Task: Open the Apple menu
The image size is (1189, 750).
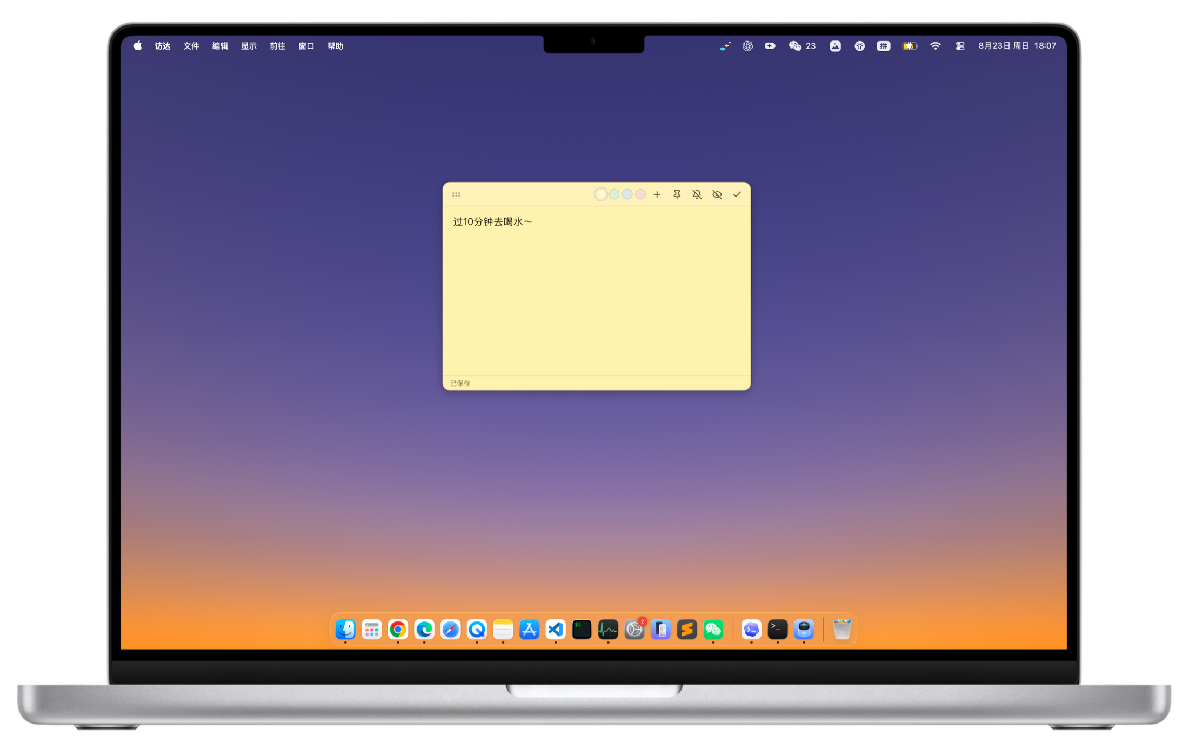Action: pos(138,46)
